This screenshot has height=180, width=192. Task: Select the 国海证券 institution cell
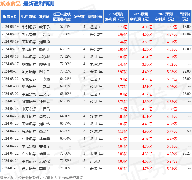coord(29,124)
